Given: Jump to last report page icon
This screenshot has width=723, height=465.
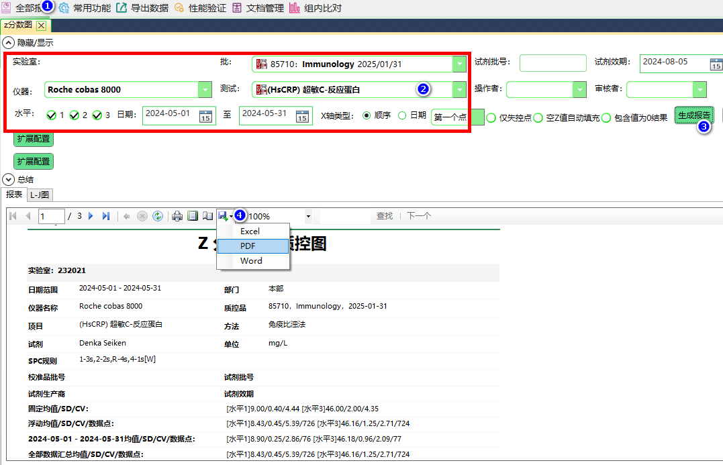Looking at the screenshot, I should [105, 215].
